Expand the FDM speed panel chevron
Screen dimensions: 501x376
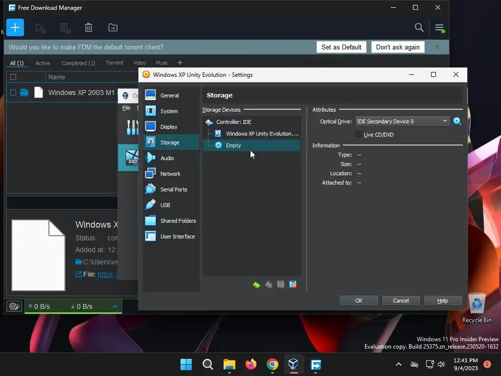(115, 306)
